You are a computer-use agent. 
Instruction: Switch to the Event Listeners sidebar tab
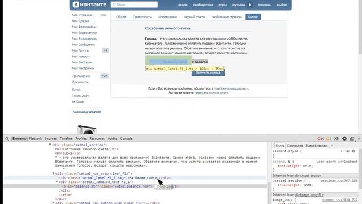pyautogui.click(x=317, y=146)
